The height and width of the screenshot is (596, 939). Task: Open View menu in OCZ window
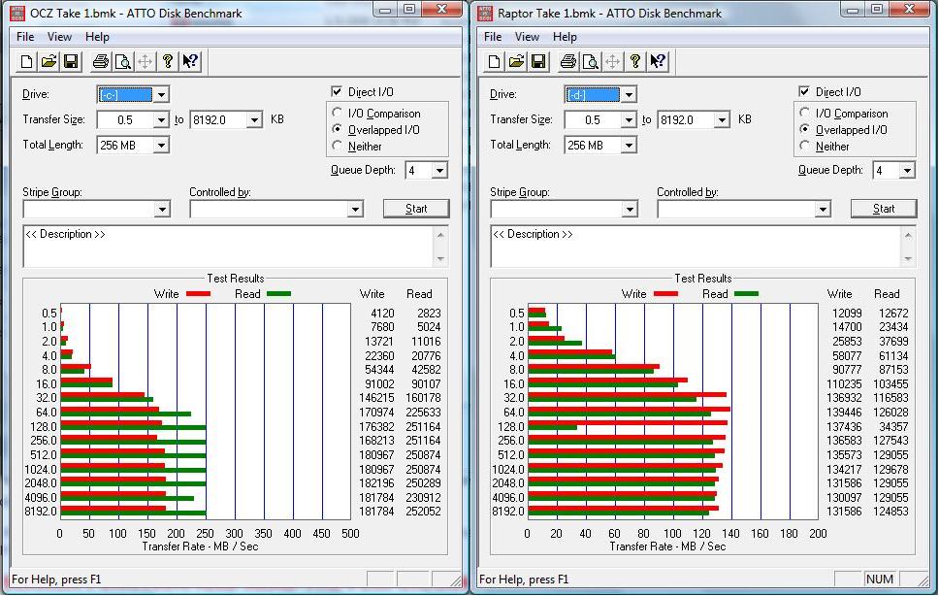pos(59,37)
